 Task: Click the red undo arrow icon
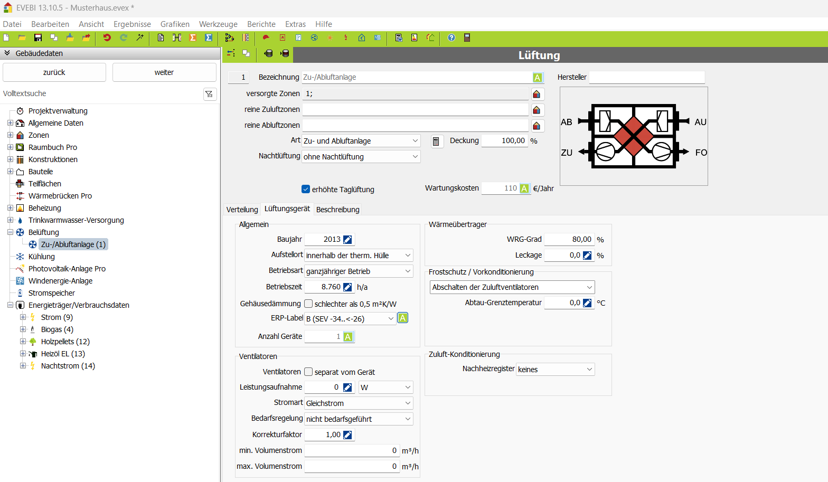(107, 37)
